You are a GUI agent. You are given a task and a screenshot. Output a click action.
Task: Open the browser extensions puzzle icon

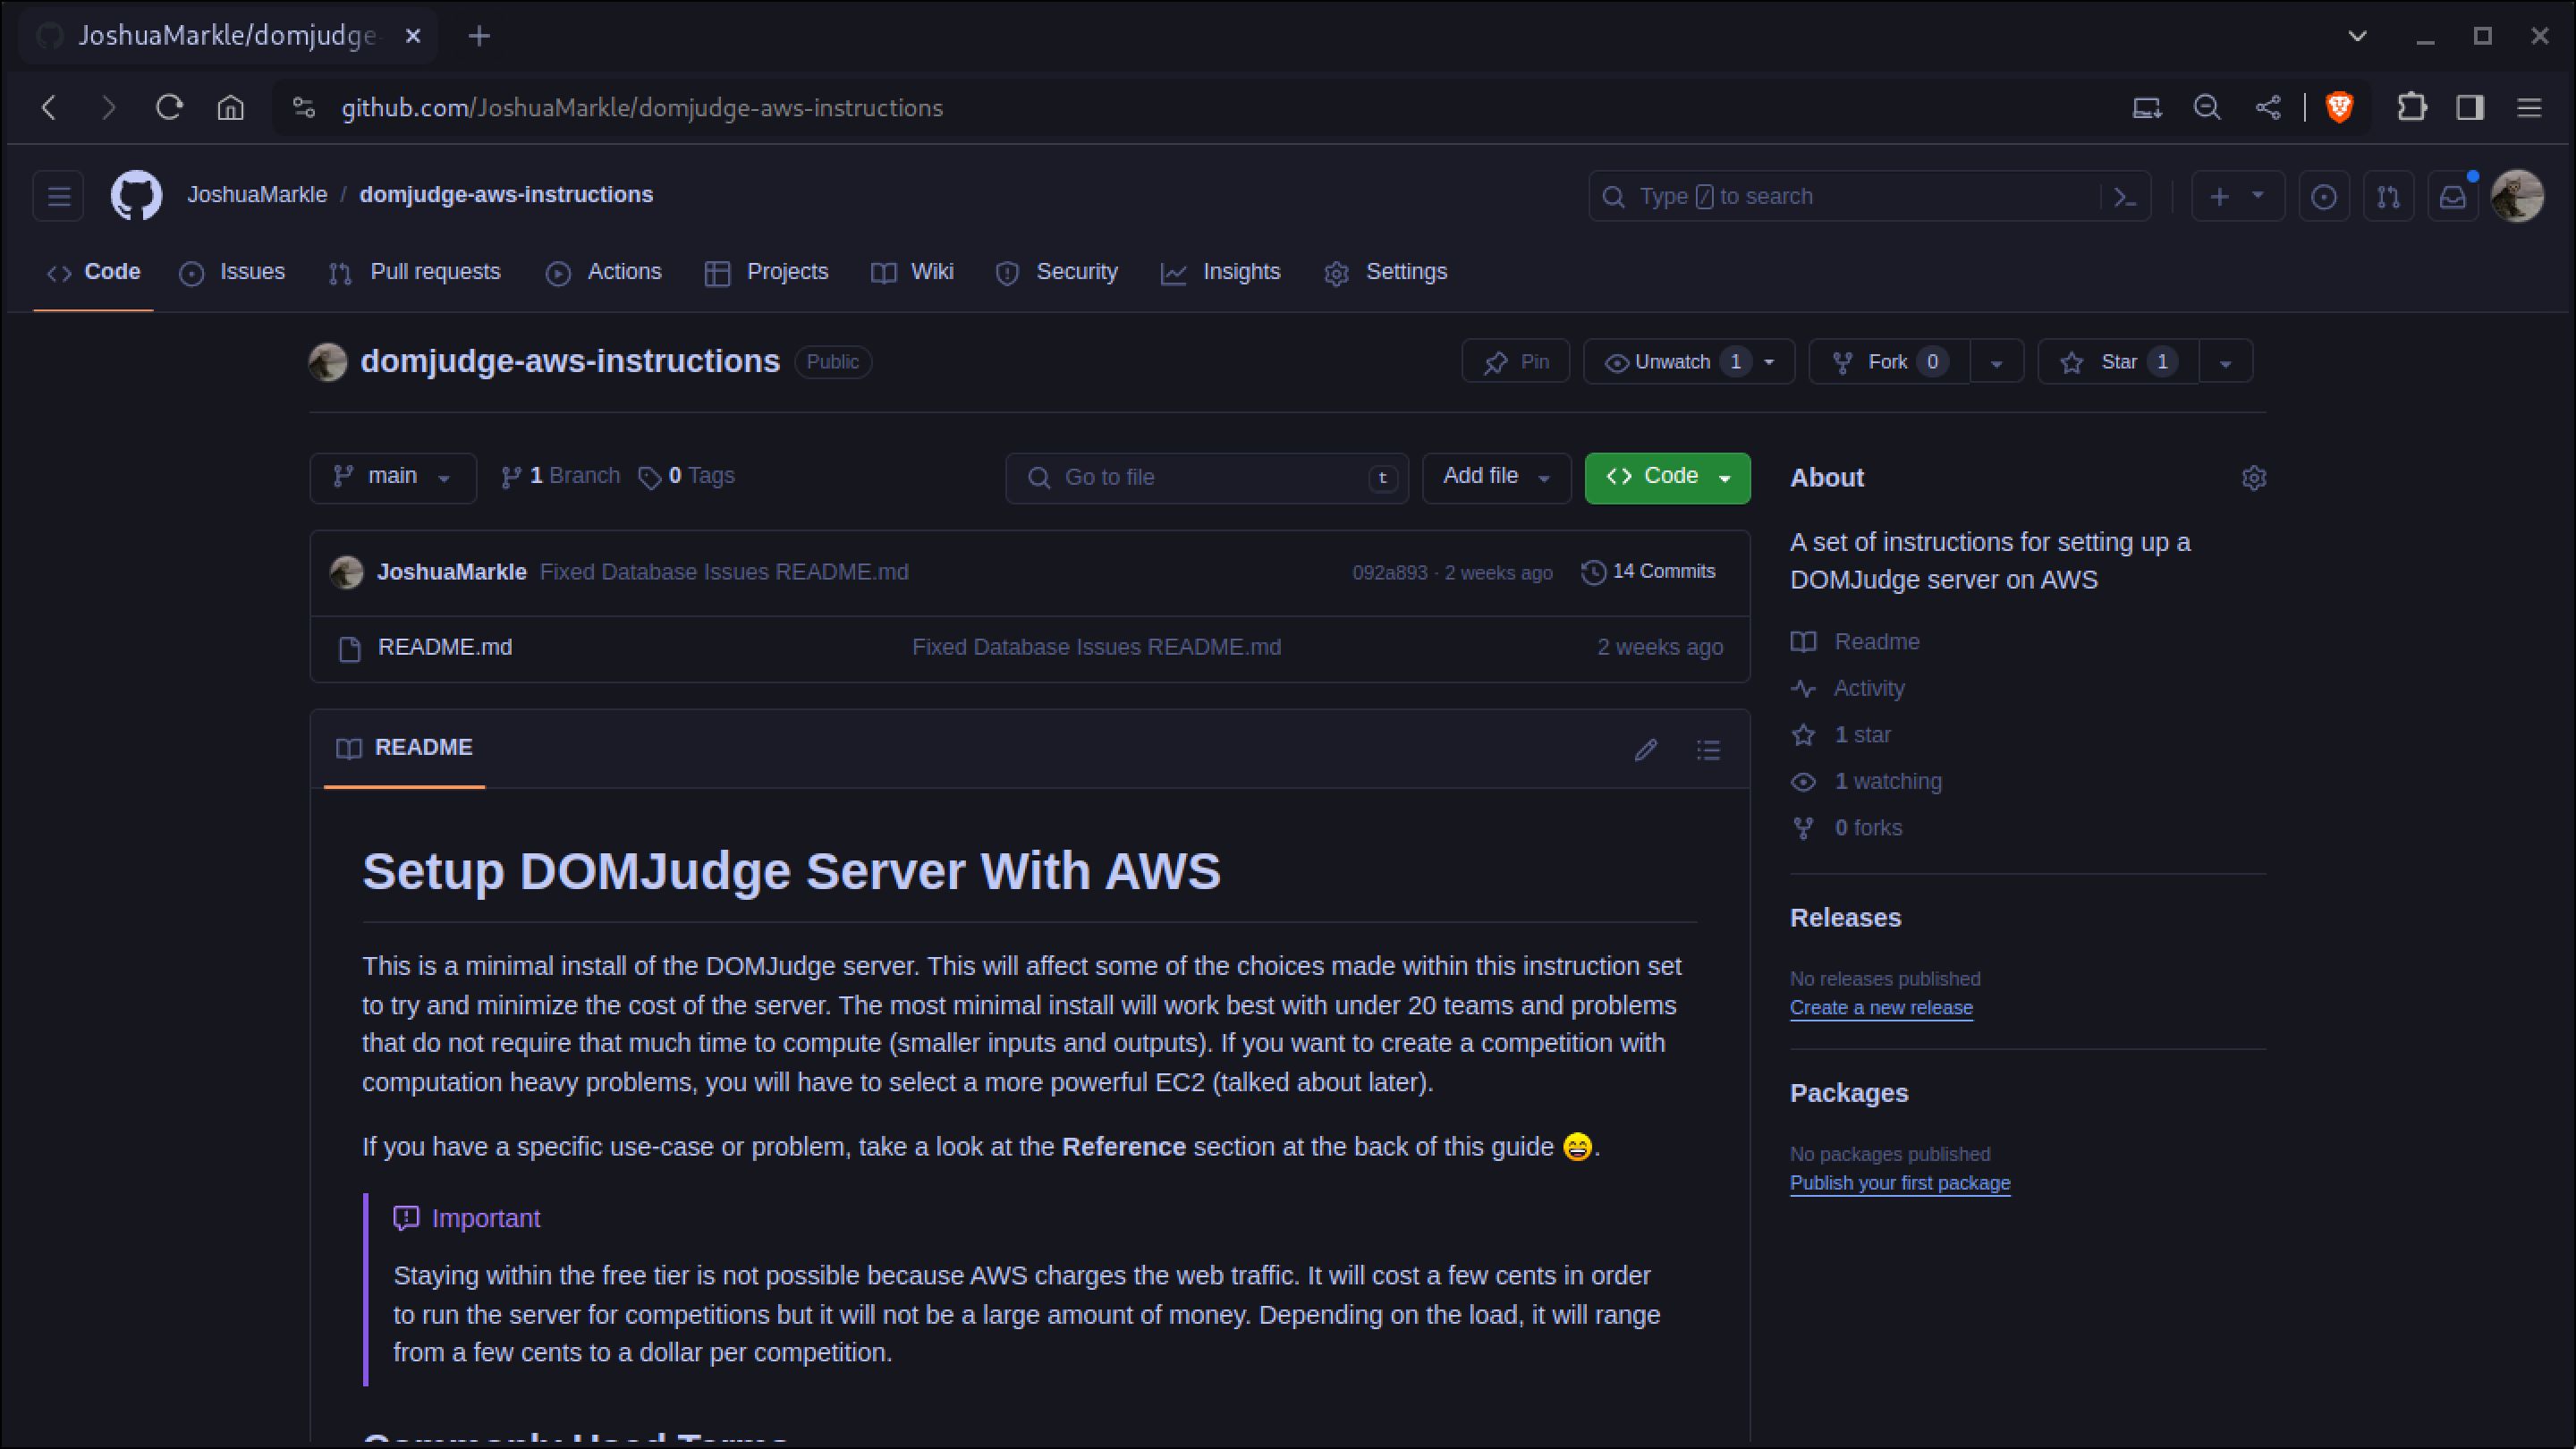click(2412, 107)
